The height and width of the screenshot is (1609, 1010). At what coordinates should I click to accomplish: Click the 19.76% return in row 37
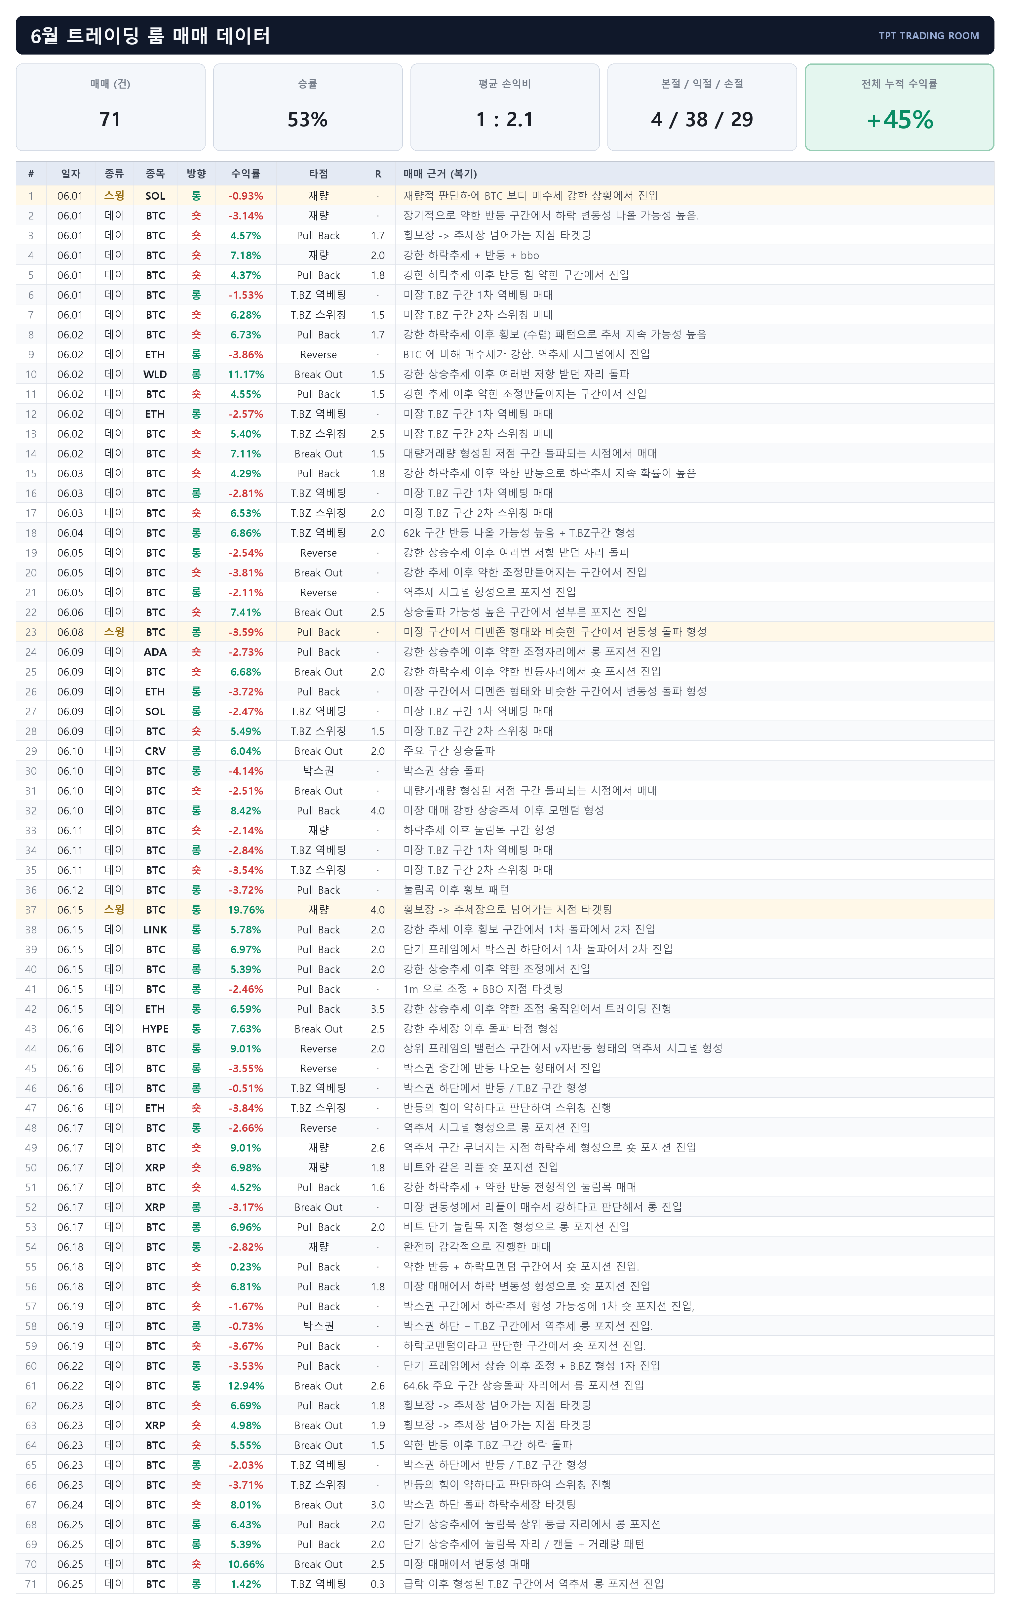[246, 910]
